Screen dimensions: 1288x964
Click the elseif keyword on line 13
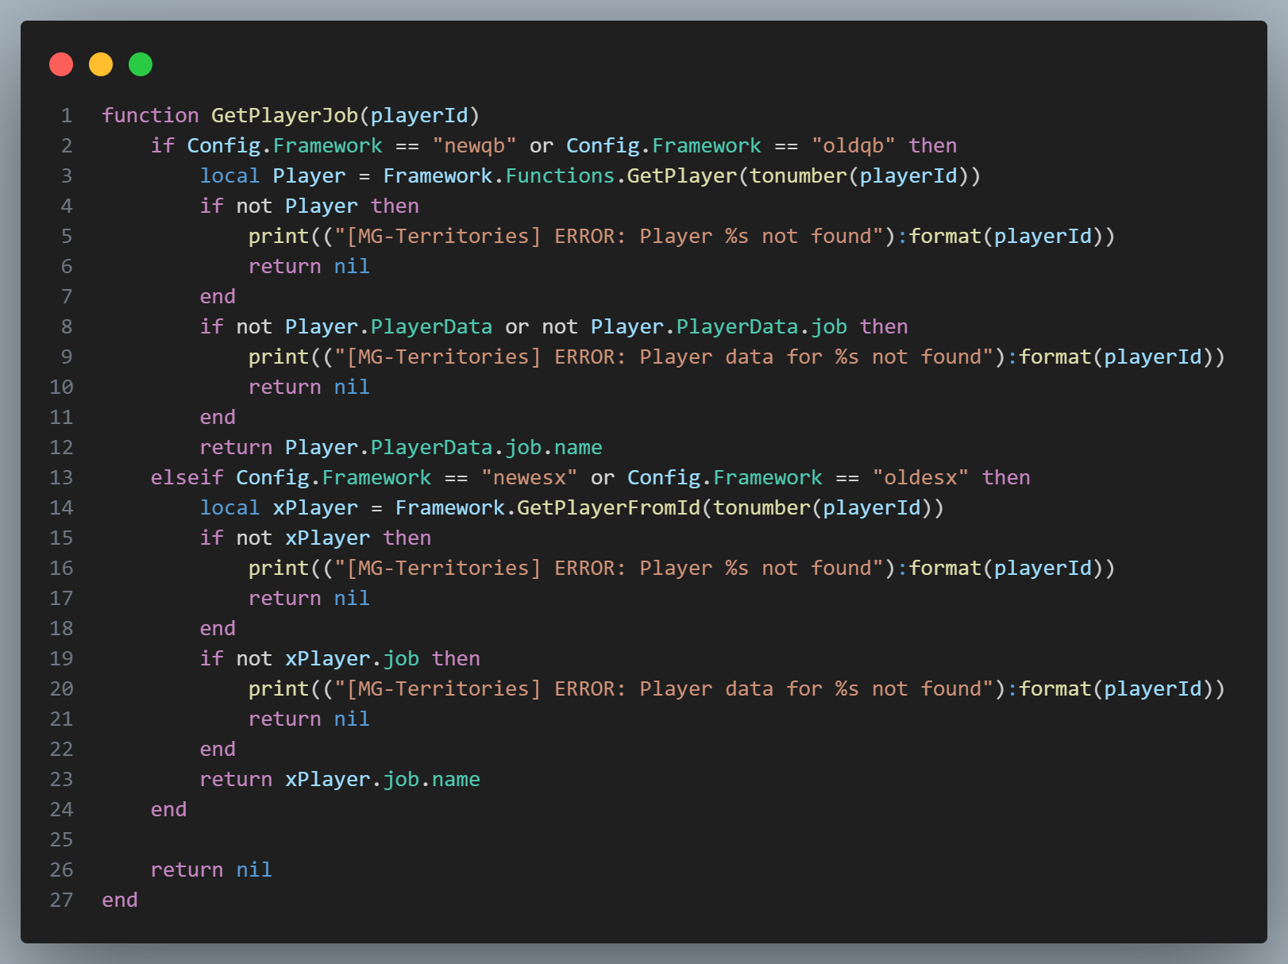click(x=187, y=478)
